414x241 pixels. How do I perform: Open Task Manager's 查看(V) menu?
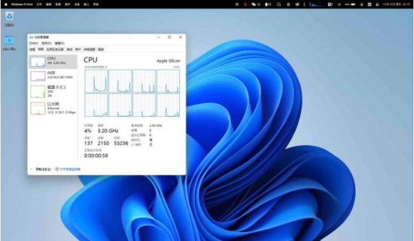click(59, 43)
